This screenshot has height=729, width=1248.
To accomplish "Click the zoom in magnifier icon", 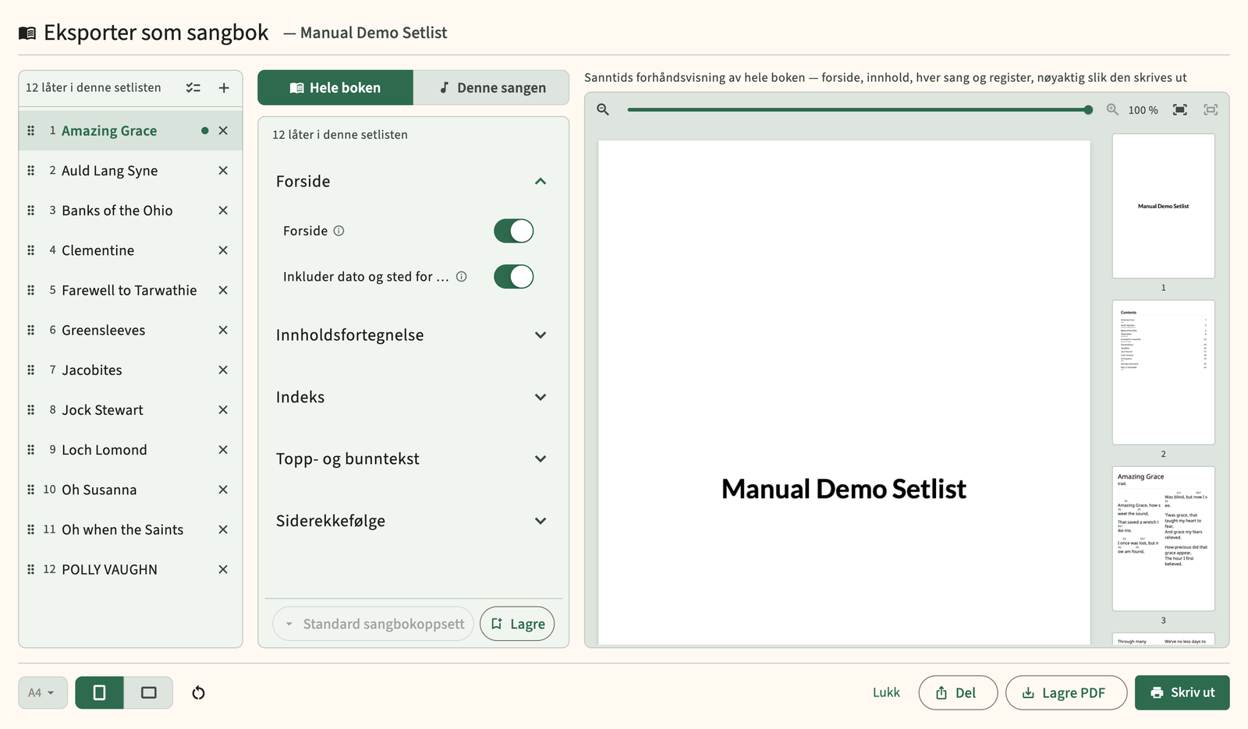I will 1112,110.
